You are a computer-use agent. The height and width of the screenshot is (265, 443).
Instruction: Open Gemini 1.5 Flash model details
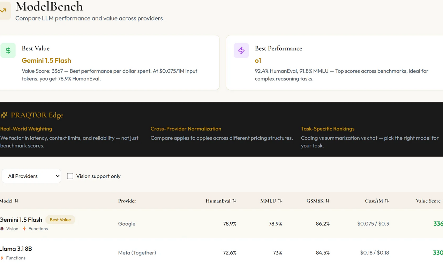(x=21, y=220)
